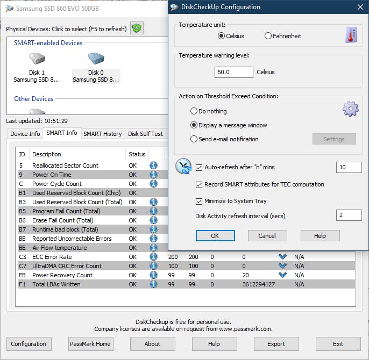369x360 pixels.
Task: Click OK in DiskCheckUp Configuration dialog
Action: click(215, 235)
